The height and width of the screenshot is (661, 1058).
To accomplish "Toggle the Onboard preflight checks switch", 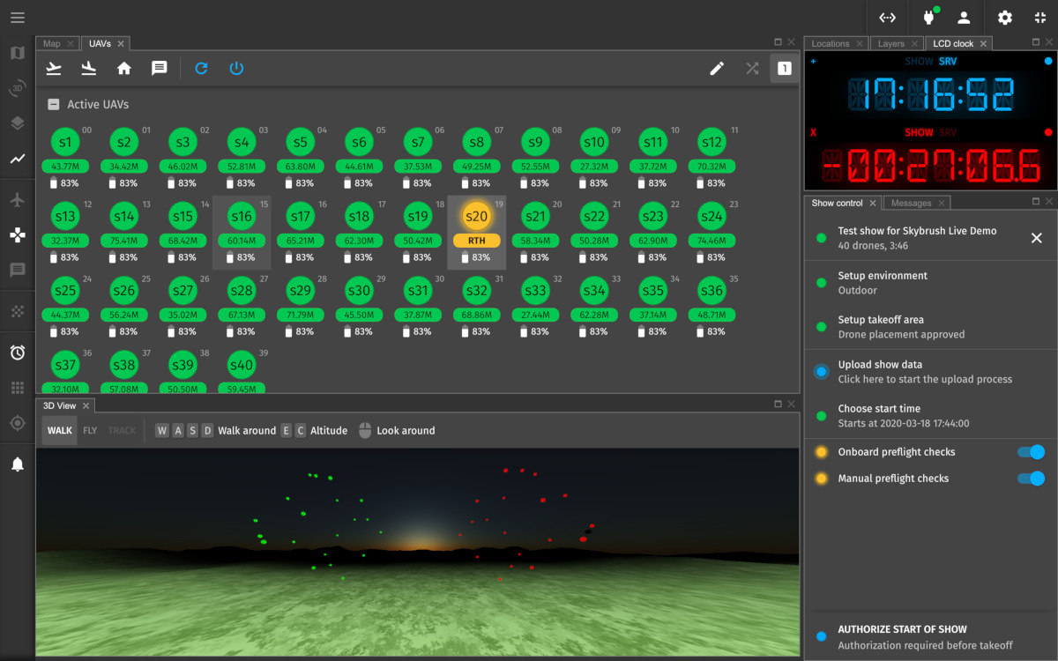I will pos(1030,451).
